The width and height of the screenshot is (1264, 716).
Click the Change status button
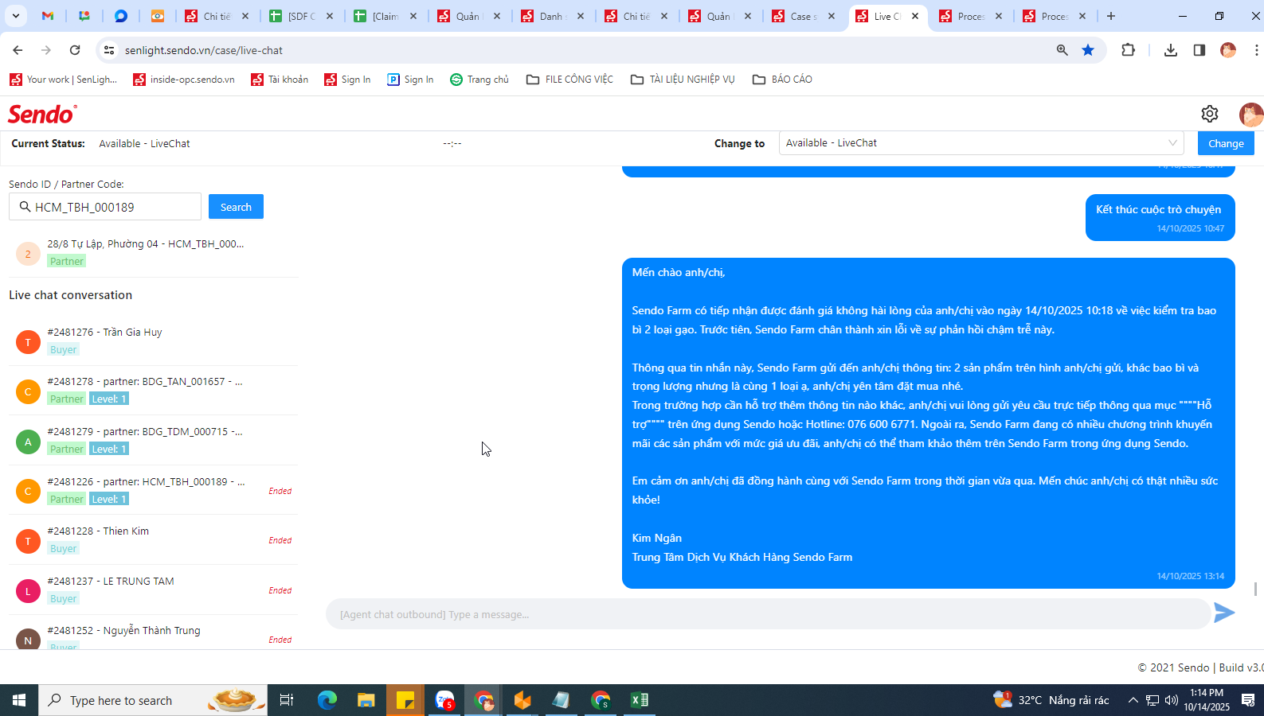(1226, 144)
